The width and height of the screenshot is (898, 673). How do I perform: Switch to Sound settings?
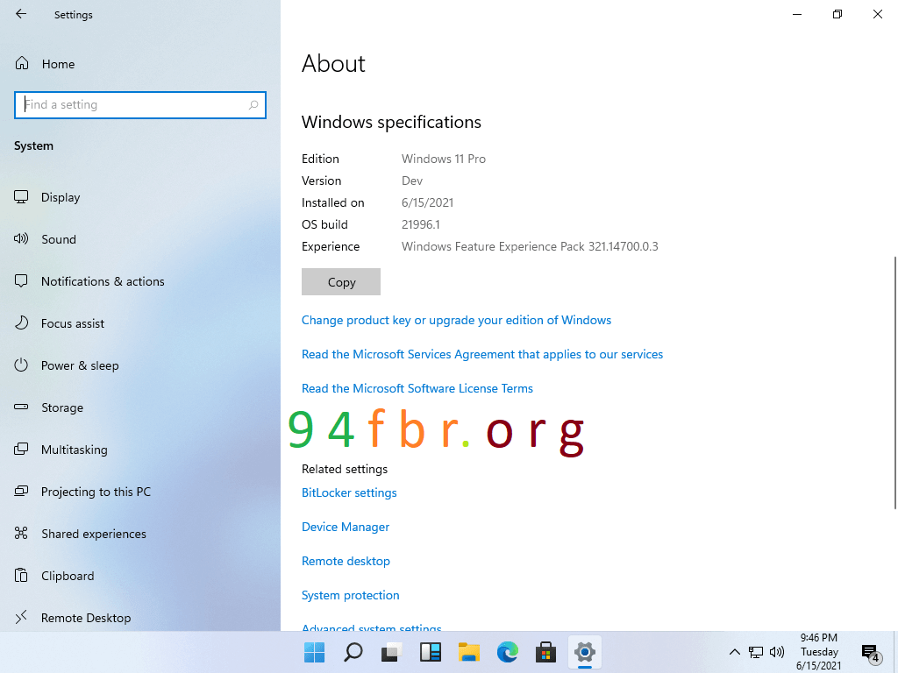pos(59,239)
